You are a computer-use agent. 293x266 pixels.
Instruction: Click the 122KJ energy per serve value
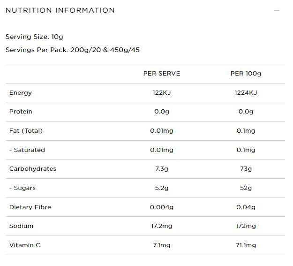(162, 93)
